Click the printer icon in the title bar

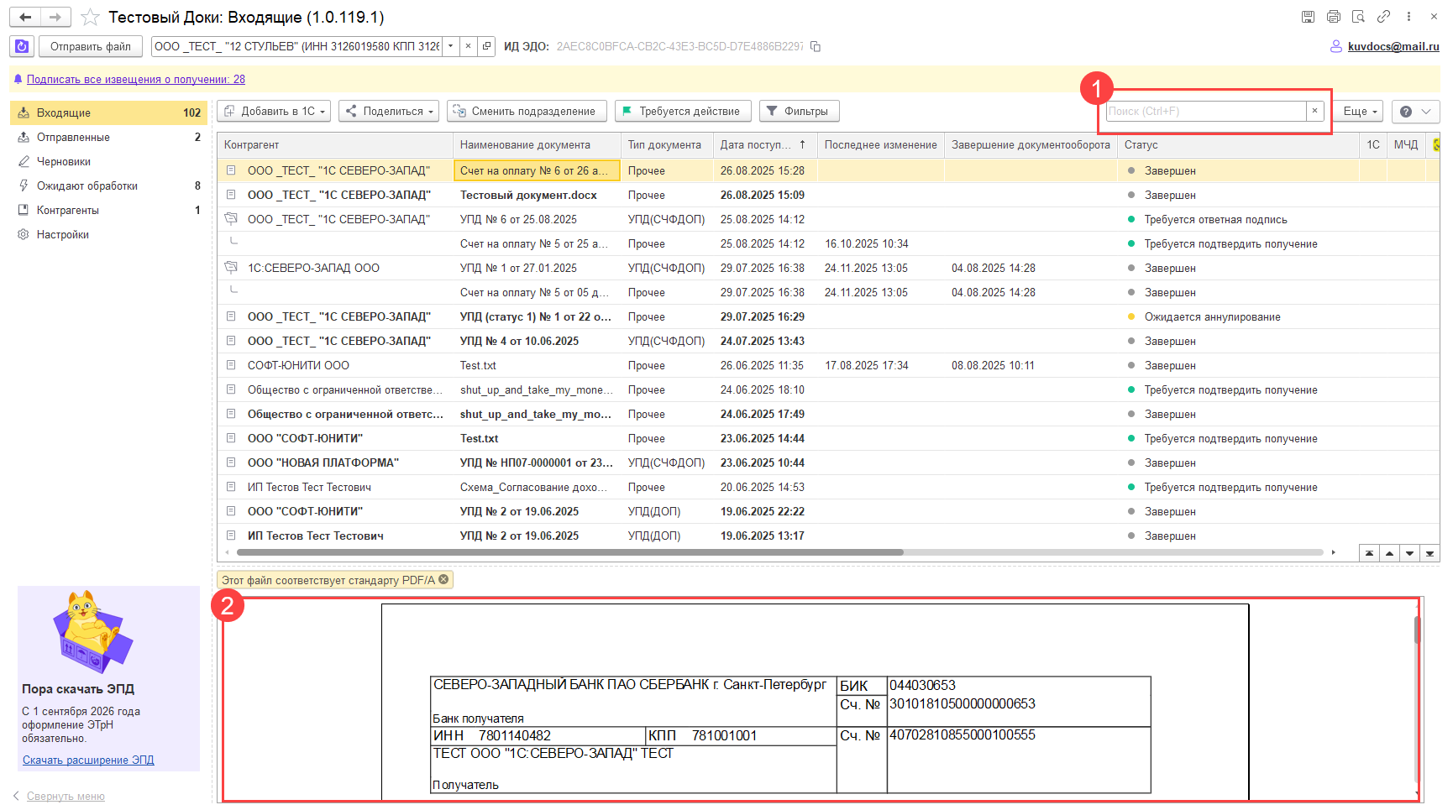pos(1333,17)
